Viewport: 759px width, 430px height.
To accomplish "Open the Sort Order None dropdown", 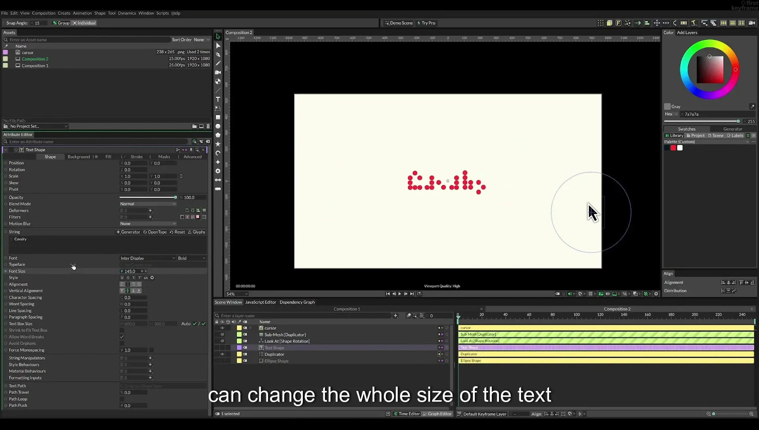I will point(201,40).
